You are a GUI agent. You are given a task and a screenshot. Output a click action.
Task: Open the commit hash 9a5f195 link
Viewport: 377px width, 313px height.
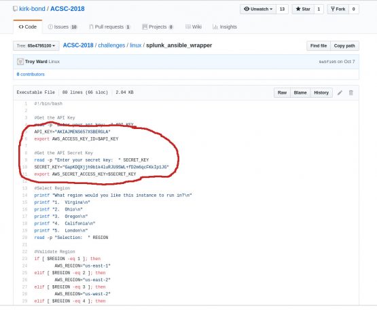[x=327, y=62]
